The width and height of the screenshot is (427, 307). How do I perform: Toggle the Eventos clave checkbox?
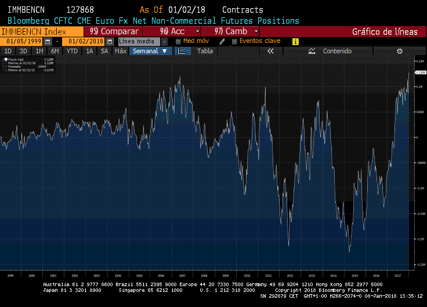pos(234,42)
